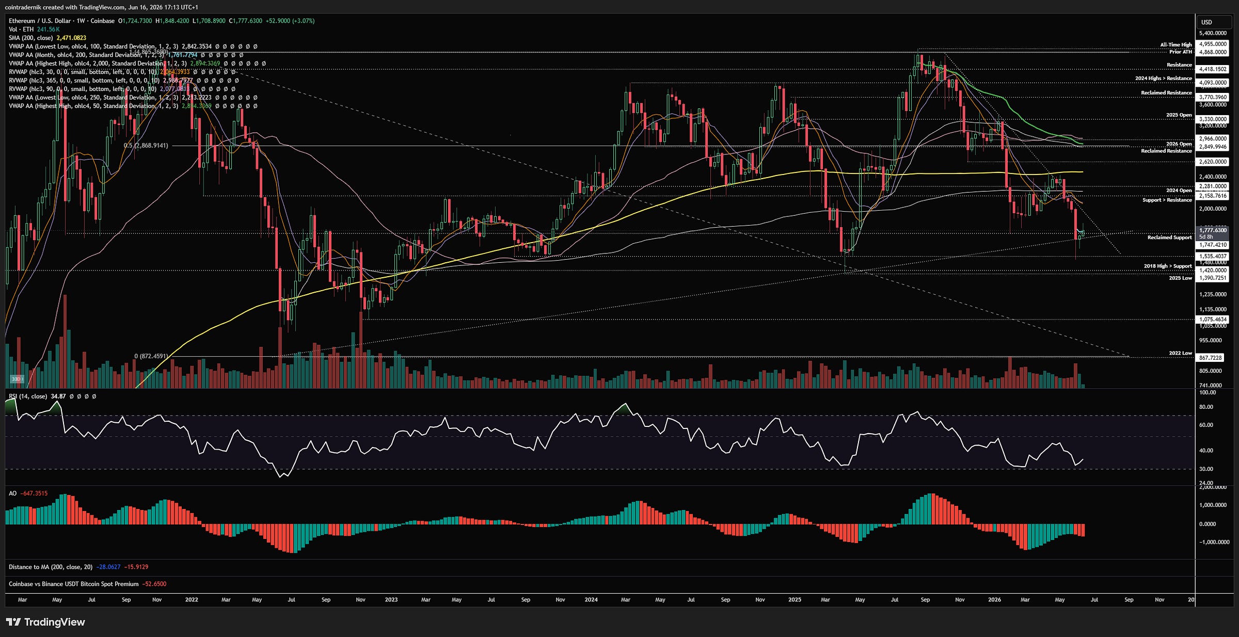This screenshot has height=637, width=1239.
Task: Click the 867.7228 price axis tag
Action: tap(1211, 358)
